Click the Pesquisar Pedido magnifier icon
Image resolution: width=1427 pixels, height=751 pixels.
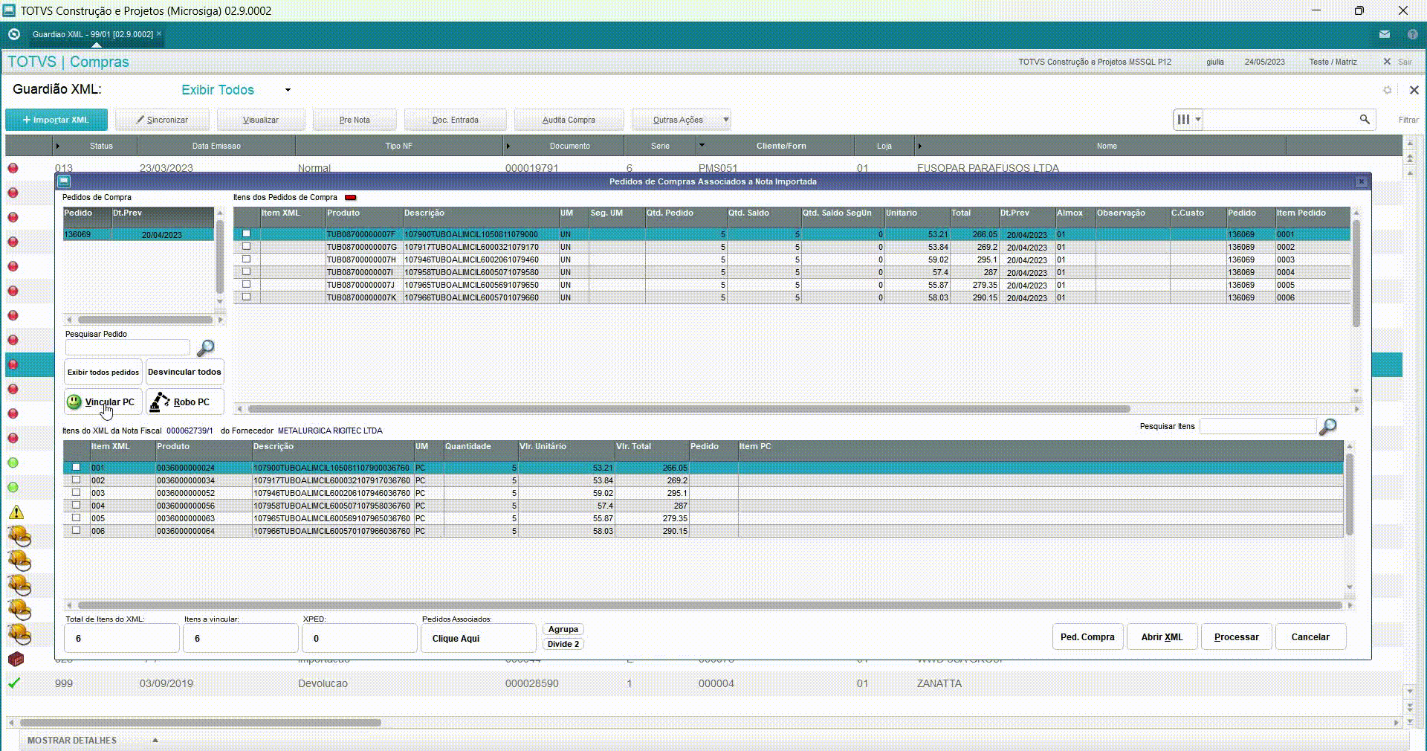[x=206, y=347]
